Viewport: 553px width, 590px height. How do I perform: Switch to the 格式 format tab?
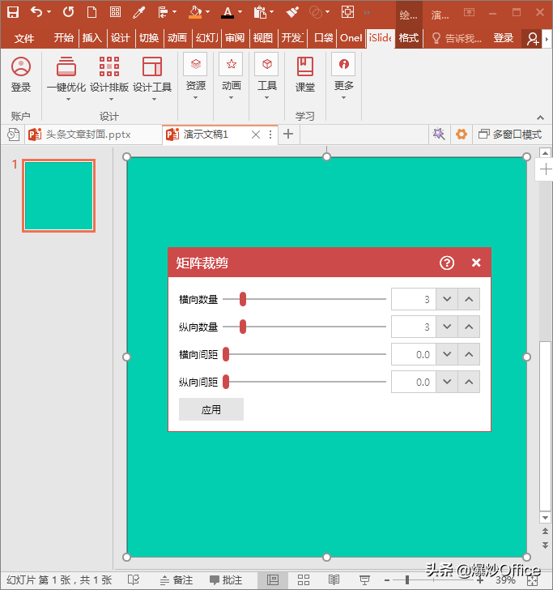[x=409, y=38]
